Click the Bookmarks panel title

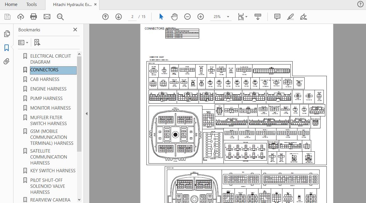[x=29, y=30]
